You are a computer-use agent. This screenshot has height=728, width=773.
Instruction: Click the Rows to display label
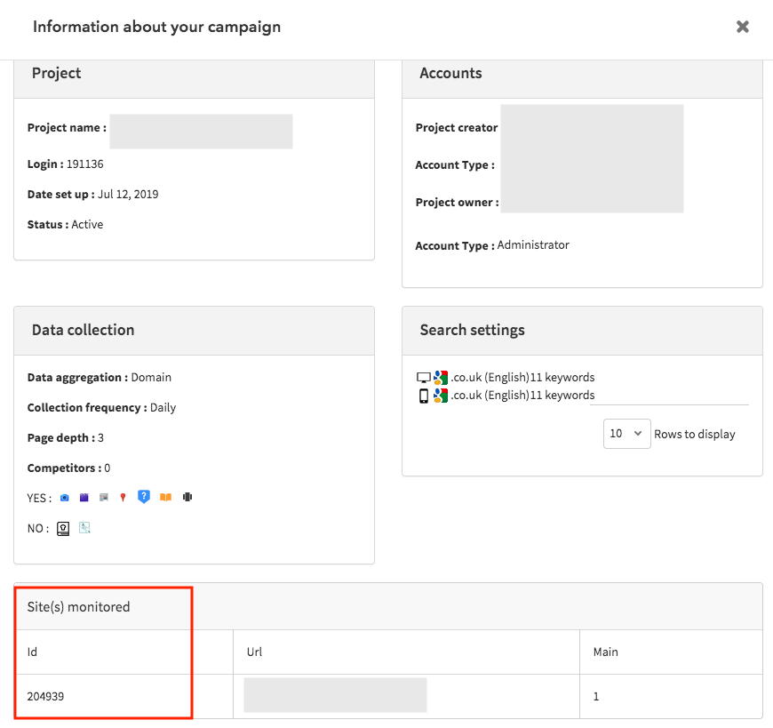(x=695, y=434)
